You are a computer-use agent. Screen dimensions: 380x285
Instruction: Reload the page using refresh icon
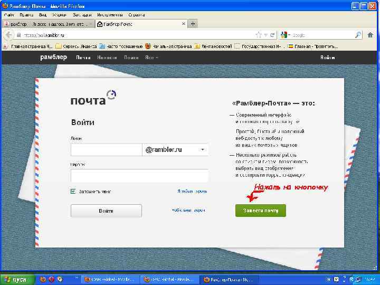(272, 35)
